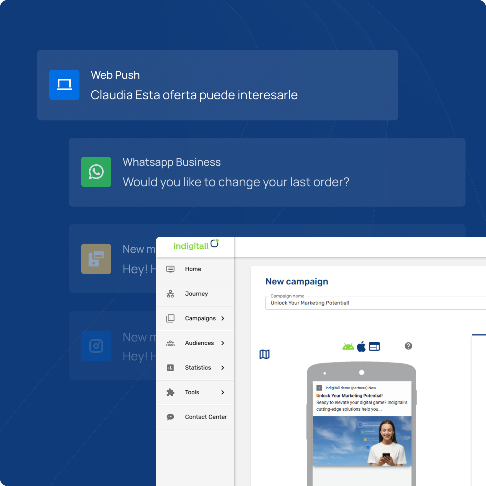Viewport: 486px width, 486px height.
Task: Select the web browser preview icon
Action: (x=374, y=346)
